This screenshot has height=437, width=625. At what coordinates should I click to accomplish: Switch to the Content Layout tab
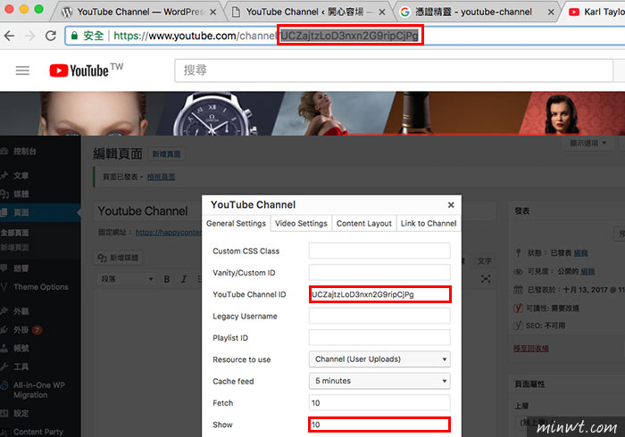coord(364,223)
